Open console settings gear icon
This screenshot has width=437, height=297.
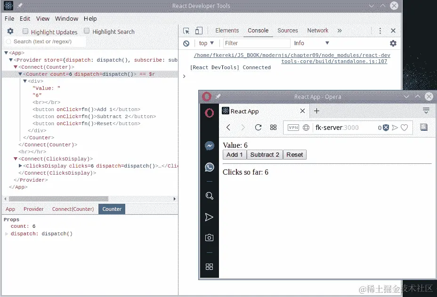[x=393, y=43]
